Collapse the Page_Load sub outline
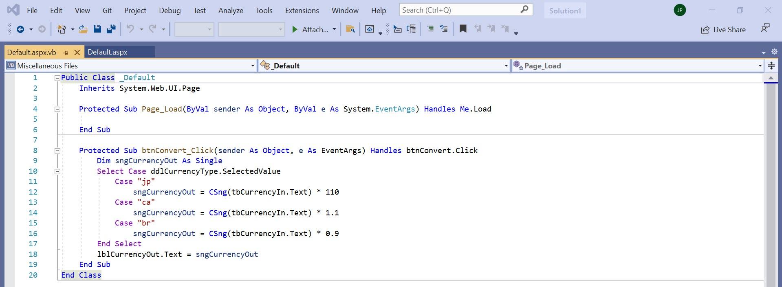 pyautogui.click(x=57, y=109)
